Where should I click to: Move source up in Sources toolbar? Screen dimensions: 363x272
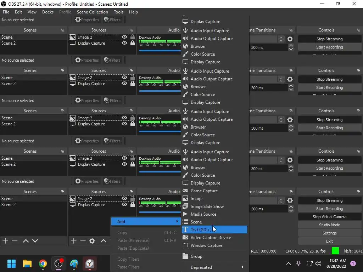tap(103, 241)
